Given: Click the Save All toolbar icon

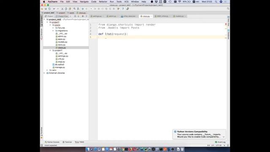Looking at the screenshot, I should [46, 9].
